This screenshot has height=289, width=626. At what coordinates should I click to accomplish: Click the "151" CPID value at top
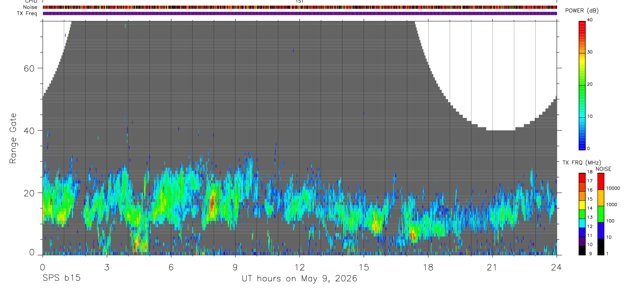click(300, 2)
